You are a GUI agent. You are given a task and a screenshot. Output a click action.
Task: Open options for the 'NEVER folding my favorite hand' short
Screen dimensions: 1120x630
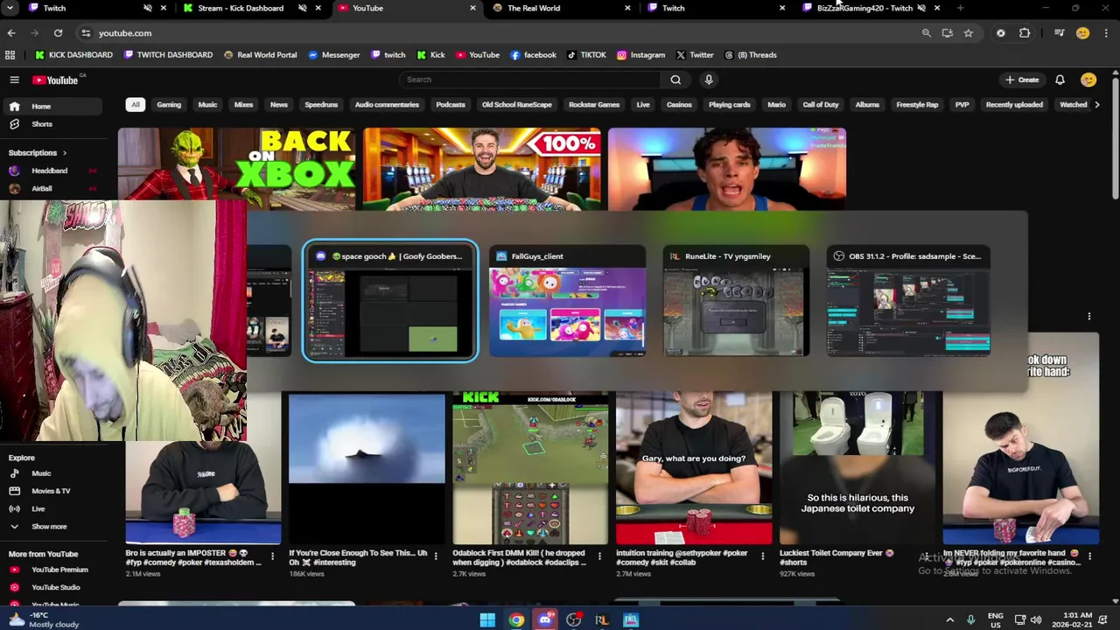pyautogui.click(x=1089, y=556)
